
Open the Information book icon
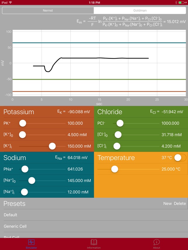[94, 243]
